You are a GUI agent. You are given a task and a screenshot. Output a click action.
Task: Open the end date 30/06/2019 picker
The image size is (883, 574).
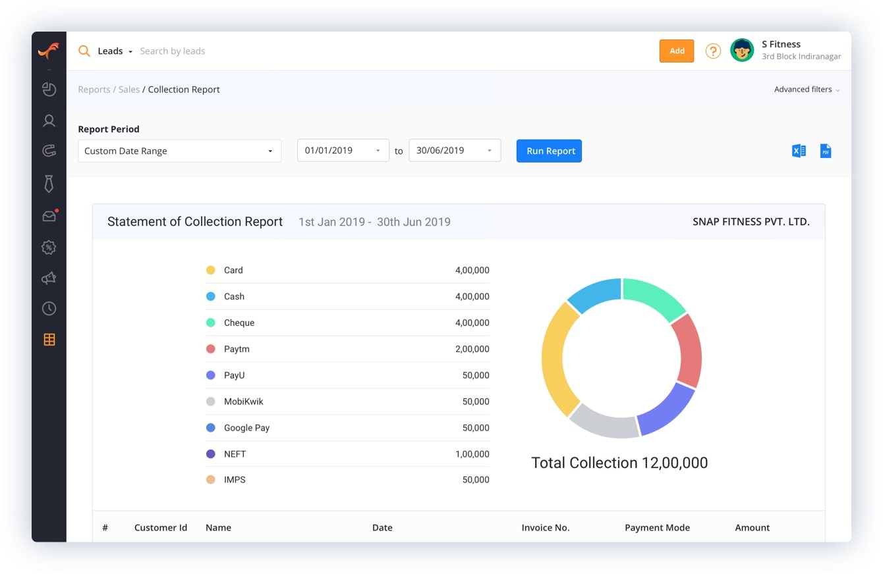point(454,151)
